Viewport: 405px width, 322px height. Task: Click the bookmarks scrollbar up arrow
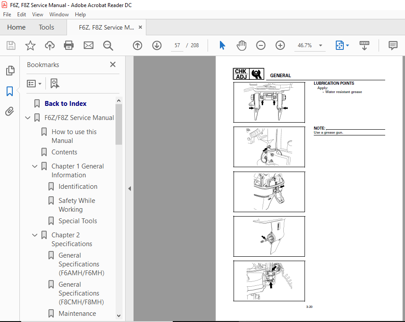[x=119, y=101]
